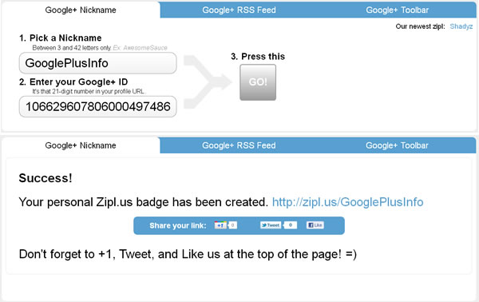Screen dimensions: 479x302
Task: Open the http://zipl.us/GooglePlusInfo link
Action: tap(347, 202)
